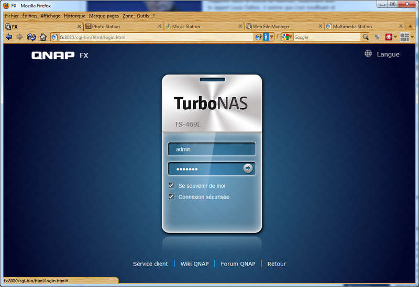Open the Forum QNAP link

(x=238, y=264)
